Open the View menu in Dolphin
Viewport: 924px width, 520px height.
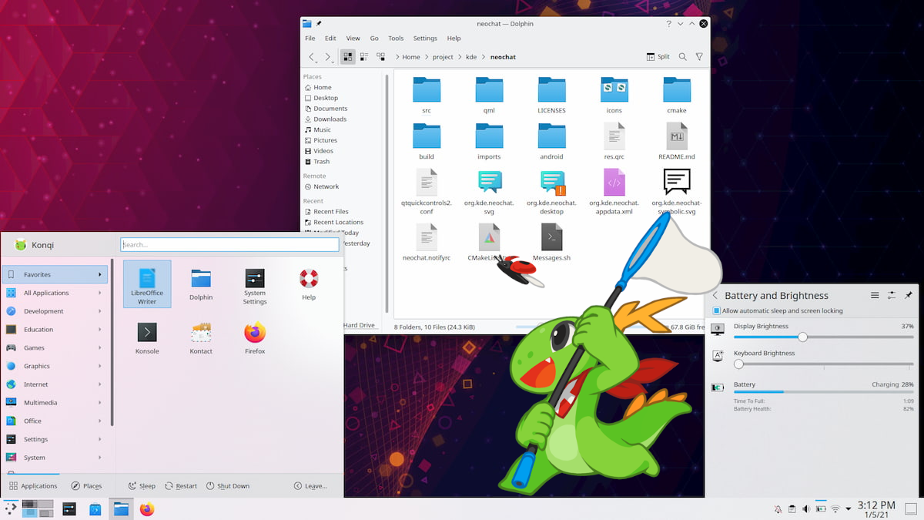(x=353, y=38)
